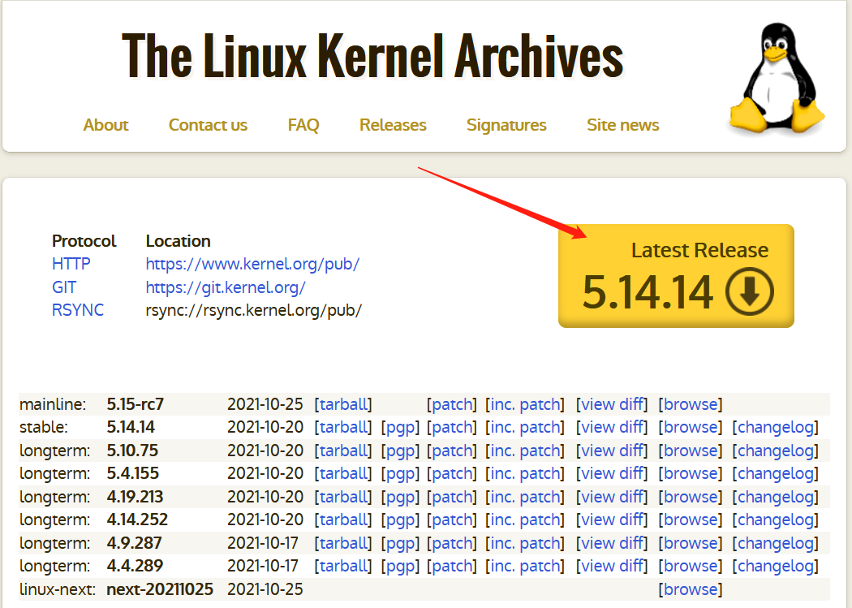Open the About page
Image resolution: width=852 pixels, height=608 pixels.
[x=105, y=125]
